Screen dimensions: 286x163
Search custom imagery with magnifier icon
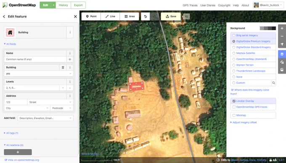274,83
